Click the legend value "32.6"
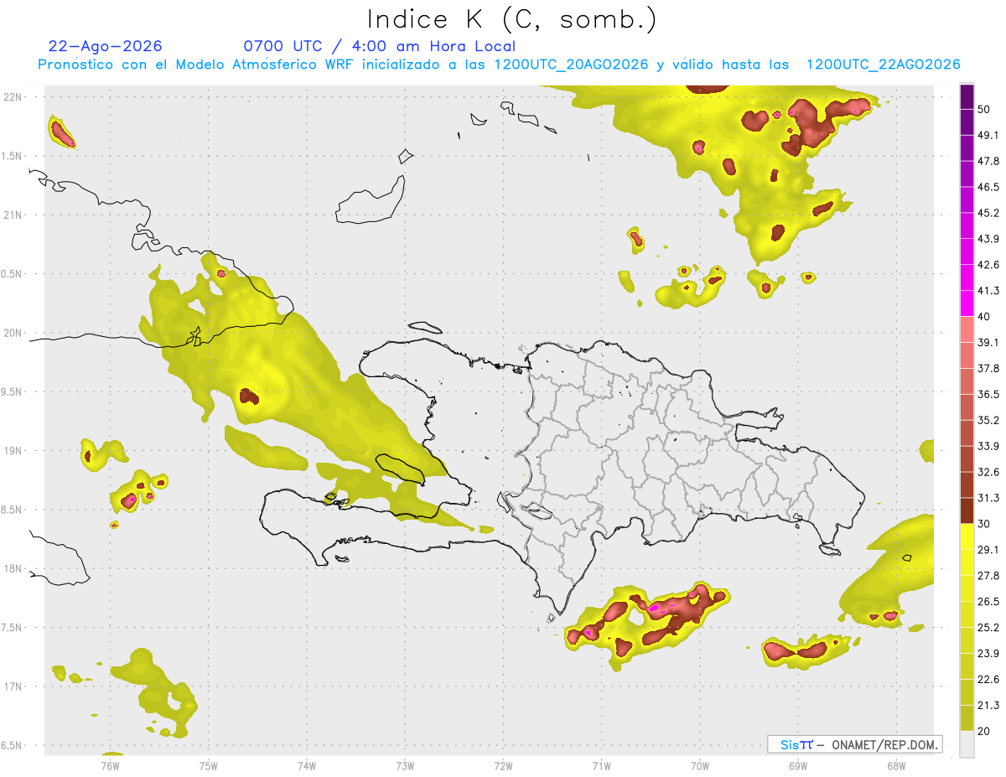The image size is (1006, 777). tap(988, 472)
